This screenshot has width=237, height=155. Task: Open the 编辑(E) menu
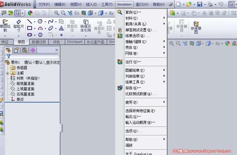60,4
